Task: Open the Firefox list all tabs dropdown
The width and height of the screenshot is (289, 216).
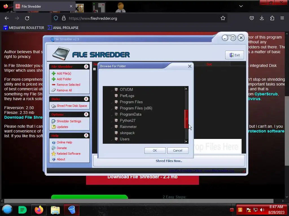Action: 241,6
